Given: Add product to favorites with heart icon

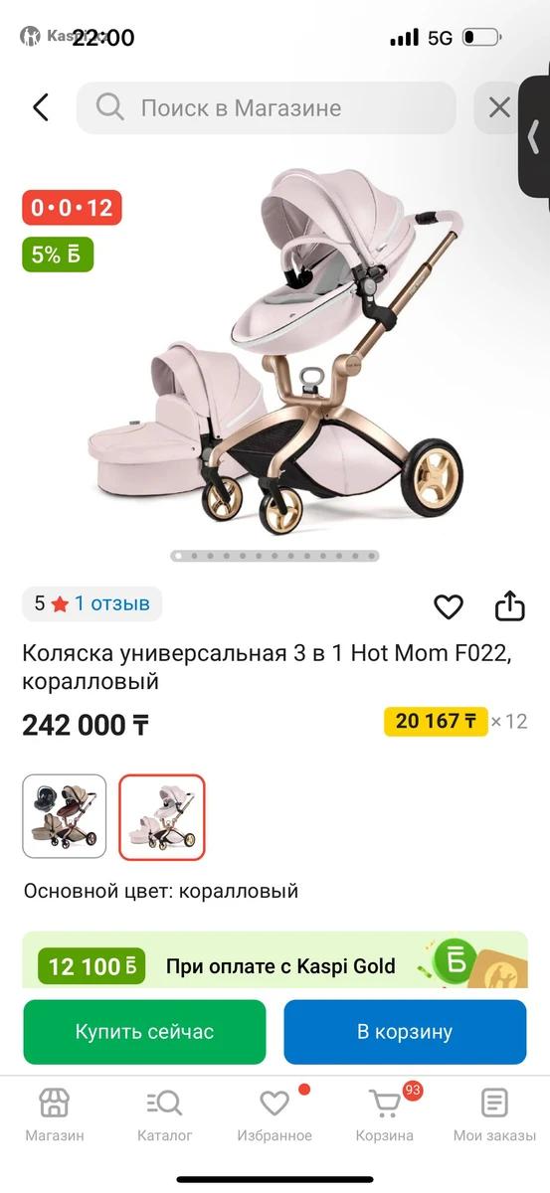Looking at the screenshot, I should pos(449,606).
